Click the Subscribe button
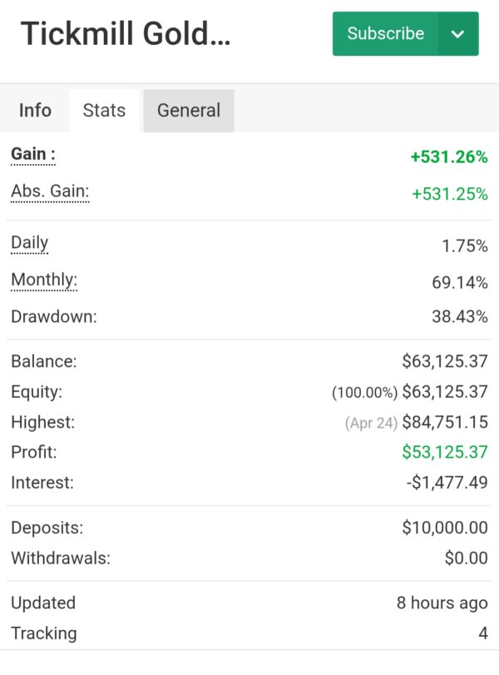Image resolution: width=499 pixels, height=675 pixels. coord(385,33)
